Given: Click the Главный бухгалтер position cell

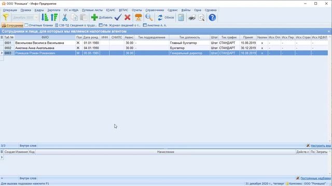Looking at the screenshot, I should pyautogui.click(x=189, y=43).
